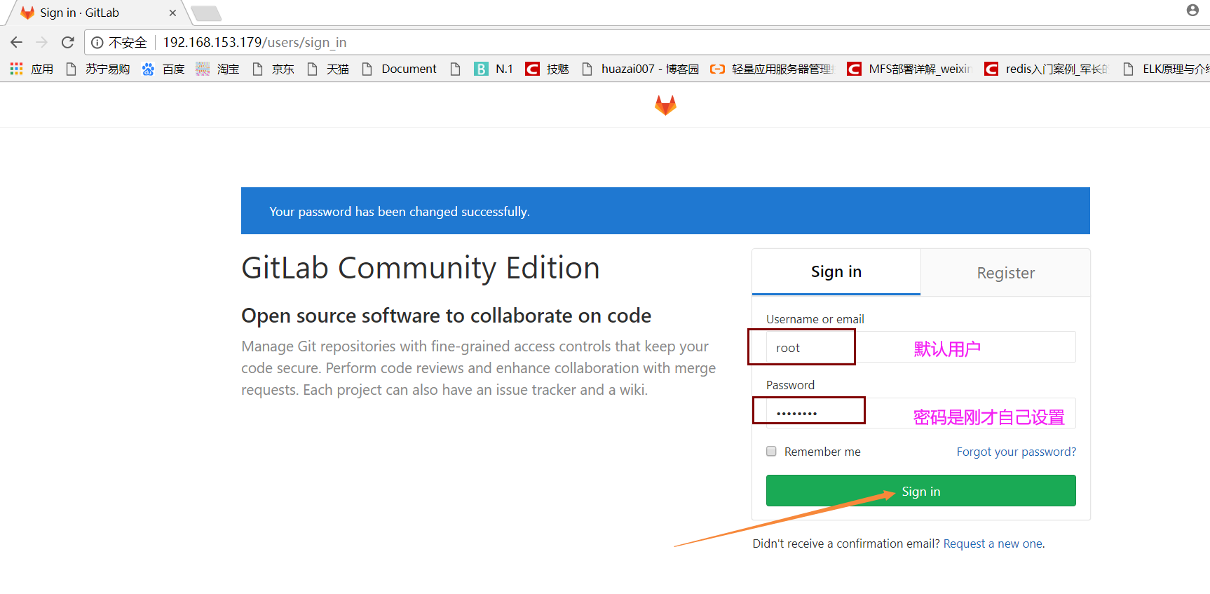This screenshot has height=594, width=1210.
Task: Tick the Remember me checkbox
Action: pyautogui.click(x=771, y=451)
